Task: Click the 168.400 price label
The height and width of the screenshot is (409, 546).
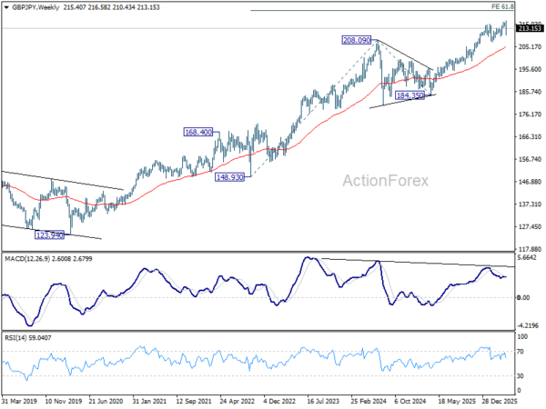Action: [x=198, y=132]
